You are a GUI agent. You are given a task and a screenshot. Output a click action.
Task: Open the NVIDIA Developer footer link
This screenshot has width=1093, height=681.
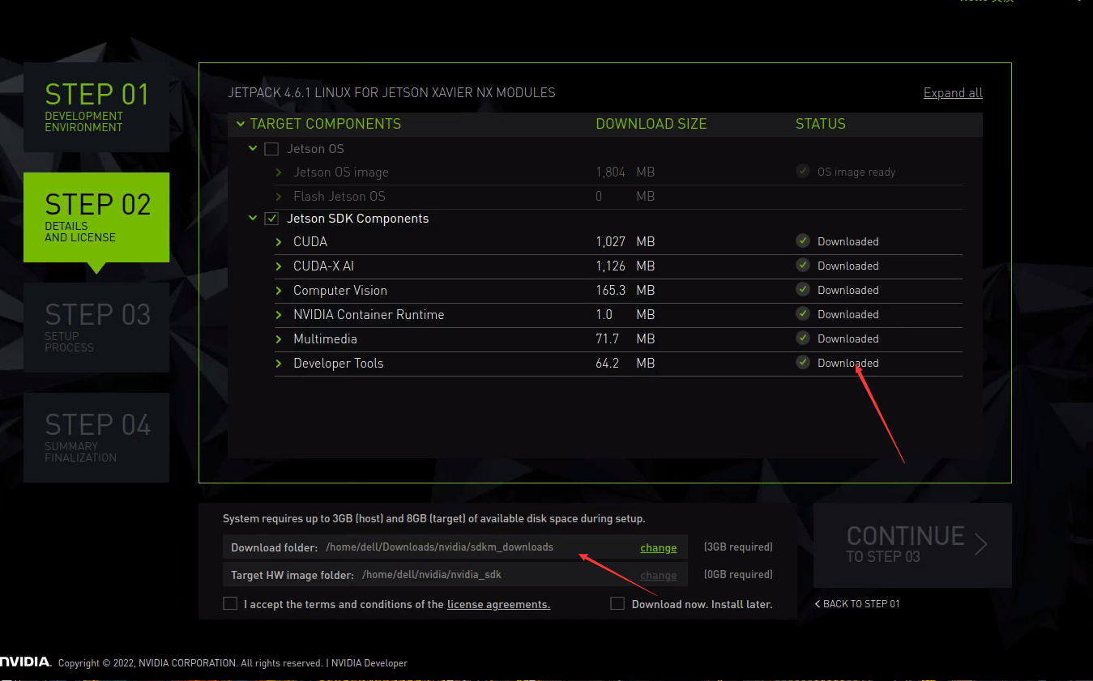(369, 663)
